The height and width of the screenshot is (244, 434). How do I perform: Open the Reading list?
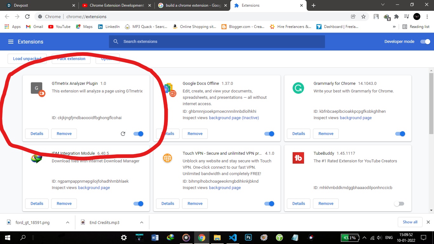point(416,27)
